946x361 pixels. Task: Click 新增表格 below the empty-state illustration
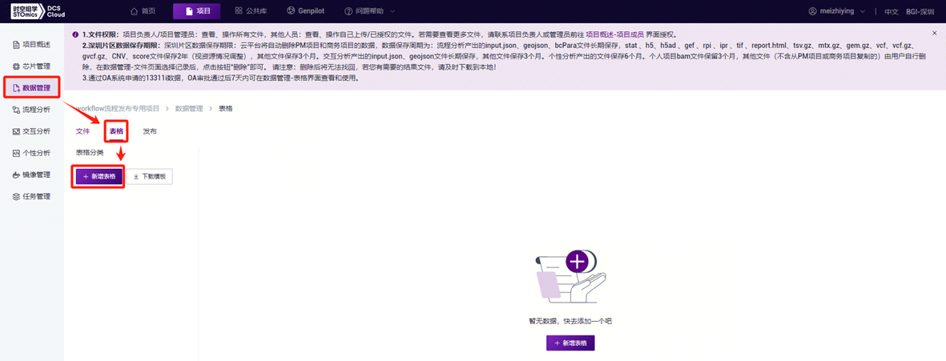click(x=570, y=343)
